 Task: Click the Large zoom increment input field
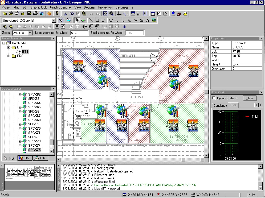click(x=79, y=33)
